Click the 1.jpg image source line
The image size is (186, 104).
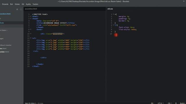(x=63, y=40)
